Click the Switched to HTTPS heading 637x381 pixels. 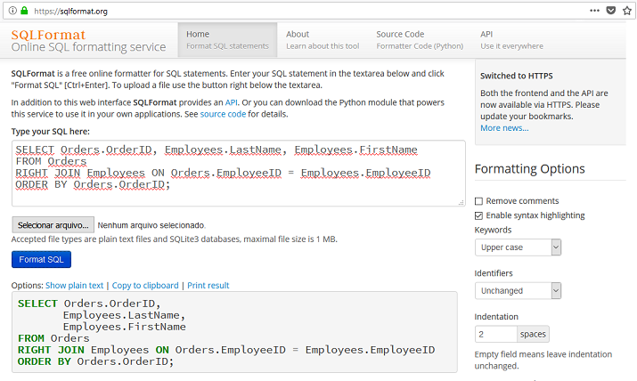pyautogui.click(x=517, y=76)
